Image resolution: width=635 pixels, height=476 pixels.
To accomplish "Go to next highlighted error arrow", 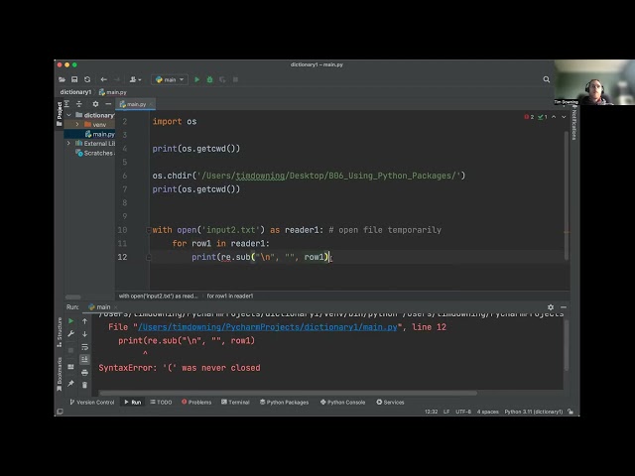I will (564, 117).
